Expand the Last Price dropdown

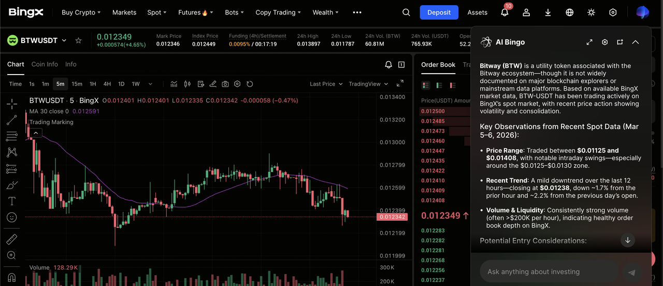[326, 84]
